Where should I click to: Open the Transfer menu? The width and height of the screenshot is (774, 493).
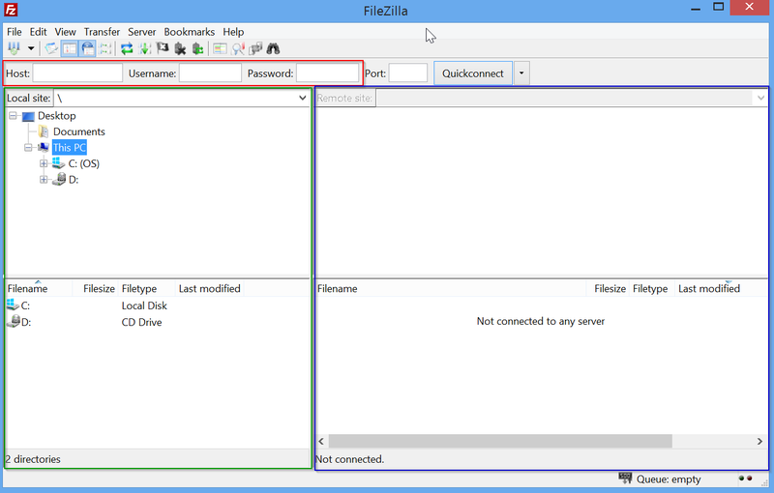point(102,32)
